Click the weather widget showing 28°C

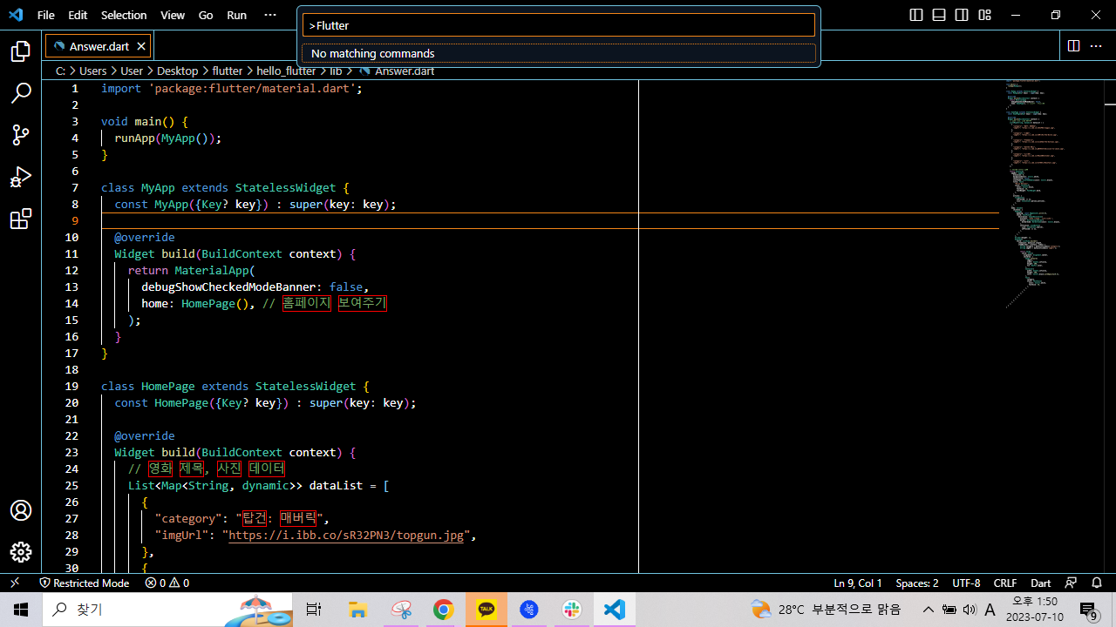point(827,610)
